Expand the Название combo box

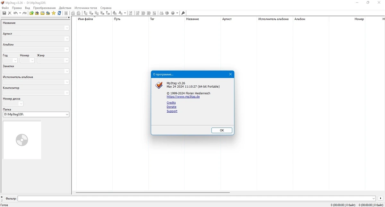click(x=67, y=28)
